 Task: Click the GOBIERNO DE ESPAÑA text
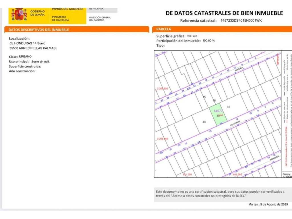click(38, 13)
